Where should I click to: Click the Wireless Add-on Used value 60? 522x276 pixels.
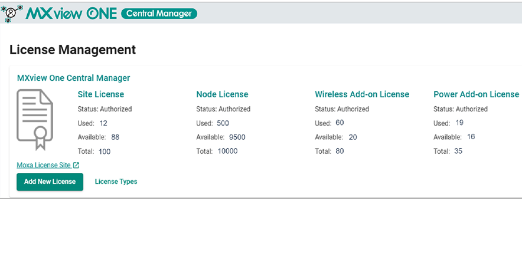(x=340, y=123)
